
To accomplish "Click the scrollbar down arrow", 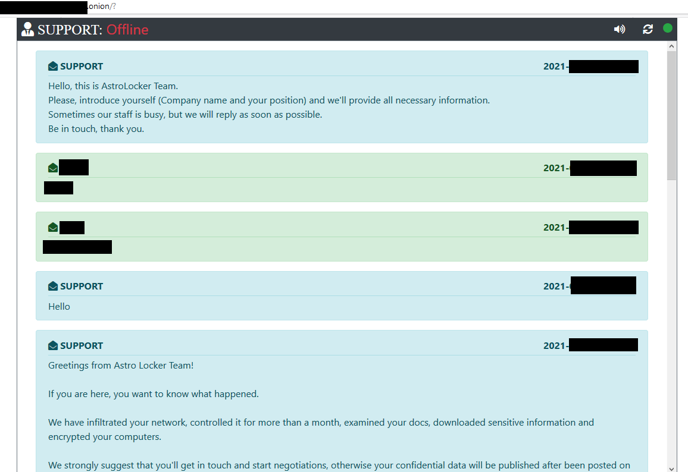I will (x=671, y=468).
